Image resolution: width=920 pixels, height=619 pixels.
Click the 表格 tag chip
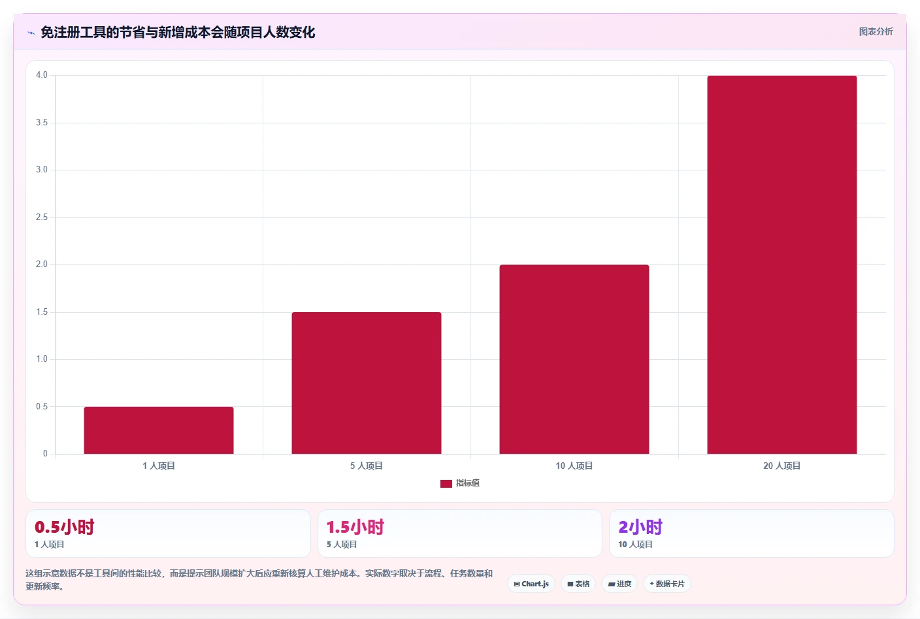coord(578,584)
